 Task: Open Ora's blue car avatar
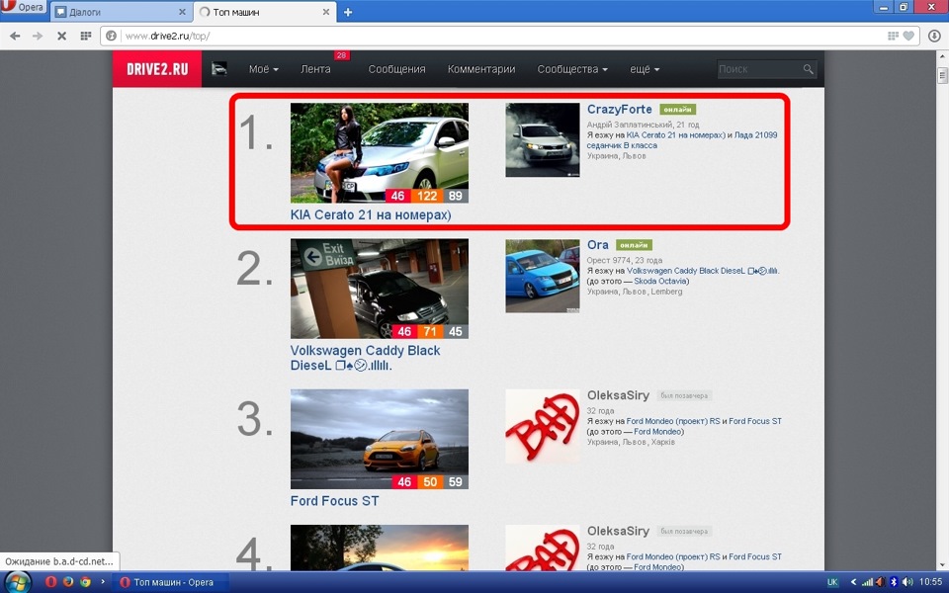click(x=543, y=276)
